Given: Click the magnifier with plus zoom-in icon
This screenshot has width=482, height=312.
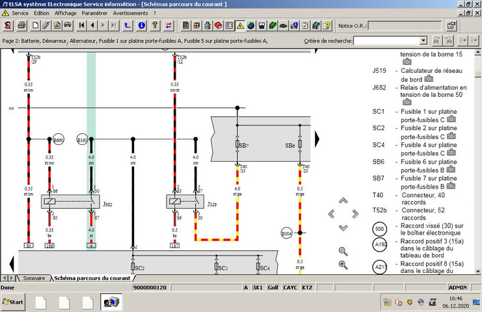Looking at the screenshot, I should [343, 265].
